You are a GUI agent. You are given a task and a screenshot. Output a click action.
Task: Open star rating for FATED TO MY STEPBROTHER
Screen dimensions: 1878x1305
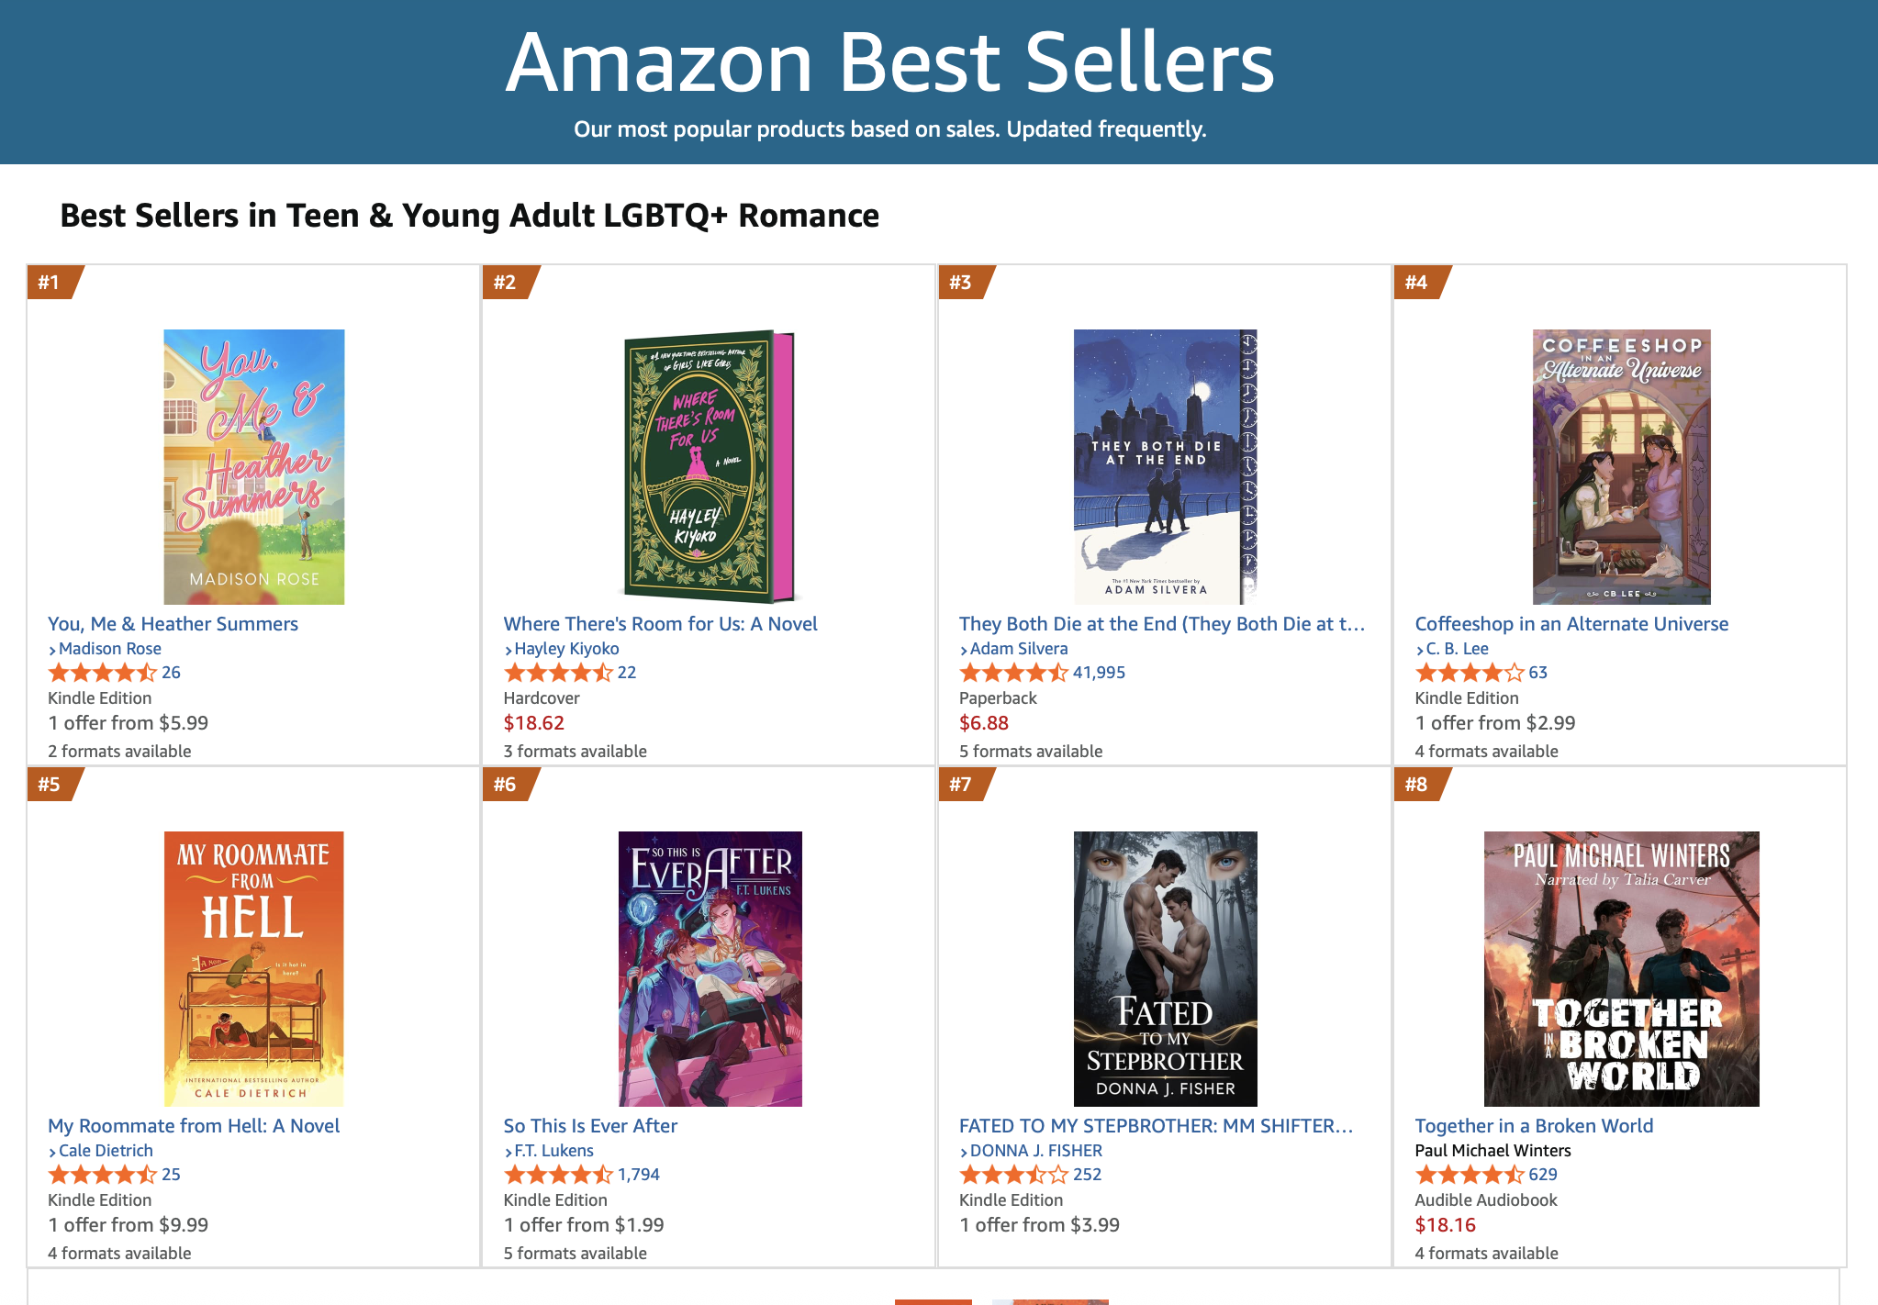[1013, 1175]
